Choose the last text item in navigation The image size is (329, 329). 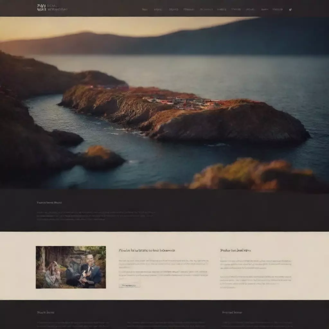pos(278,9)
